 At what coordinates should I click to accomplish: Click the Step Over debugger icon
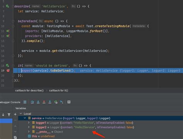(32, 102)
